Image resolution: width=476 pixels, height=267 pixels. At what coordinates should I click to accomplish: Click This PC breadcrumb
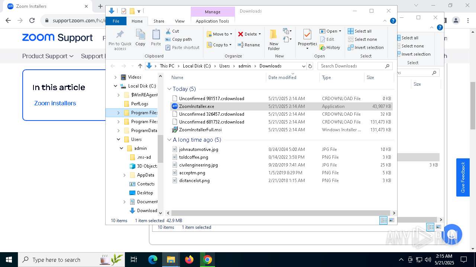pyautogui.click(x=167, y=66)
